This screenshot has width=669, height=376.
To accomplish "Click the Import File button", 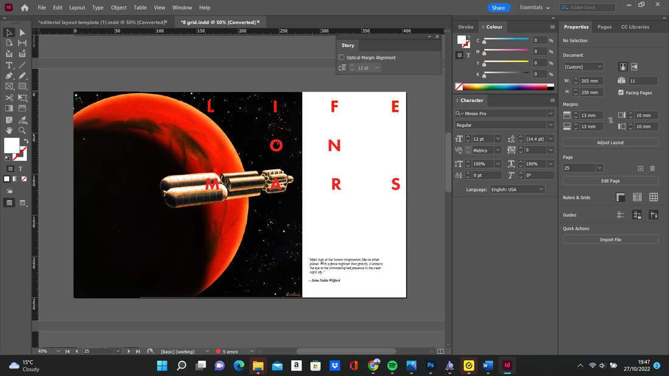I will (611, 239).
